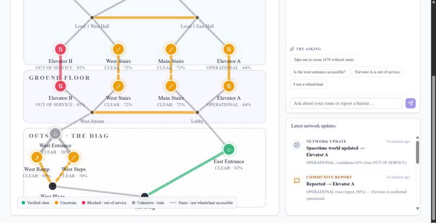436x223 pixels.
Task: Click the 'Lobby' label
Action: click(197, 121)
